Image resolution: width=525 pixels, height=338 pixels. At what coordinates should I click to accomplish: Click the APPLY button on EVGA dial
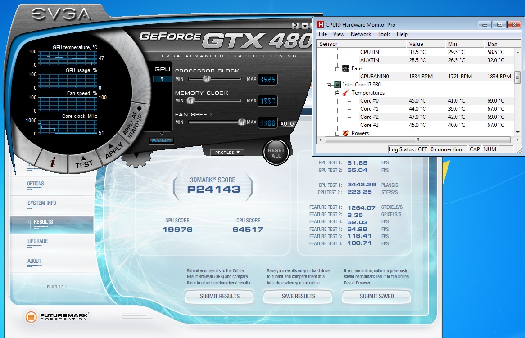pyautogui.click(x=113, y=150)
